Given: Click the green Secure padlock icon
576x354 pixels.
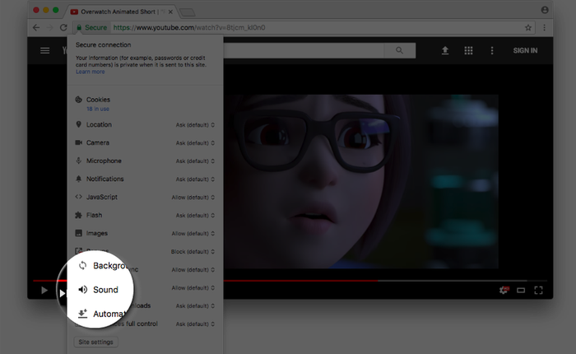Looking at the screenshot, I should click(x=79, y=27).
